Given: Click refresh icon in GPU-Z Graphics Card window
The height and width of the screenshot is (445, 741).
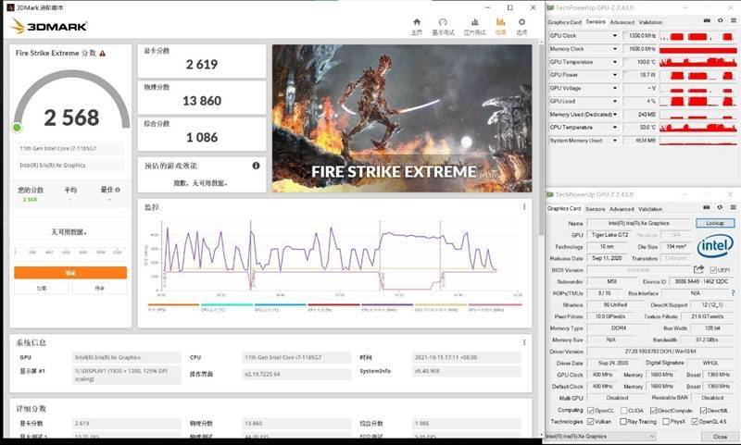Looking at the screenshot, I should click(x=720, y=207).
